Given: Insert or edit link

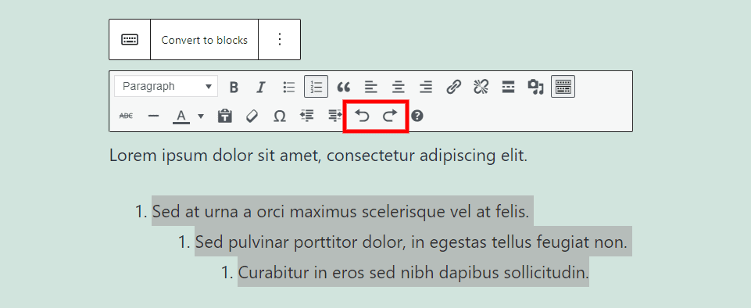Looking at the screenshot, I should (453, 87).
